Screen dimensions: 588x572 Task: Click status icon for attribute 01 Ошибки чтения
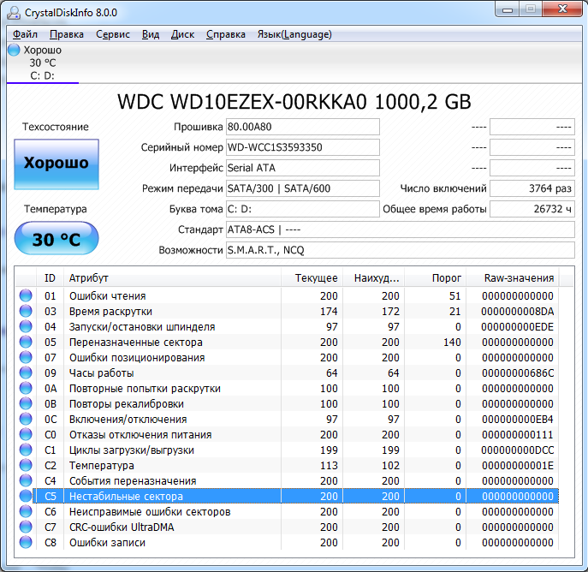tap(26, 295)
